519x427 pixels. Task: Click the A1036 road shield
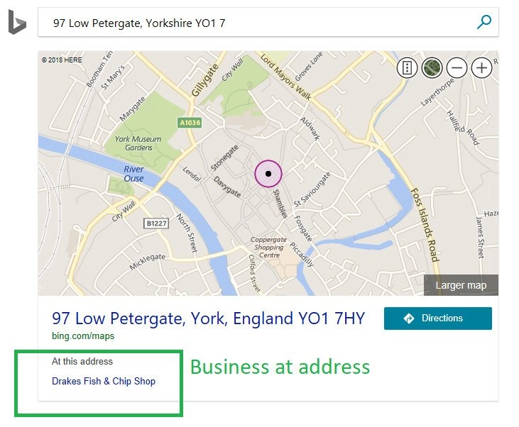[x=190, y=123]
